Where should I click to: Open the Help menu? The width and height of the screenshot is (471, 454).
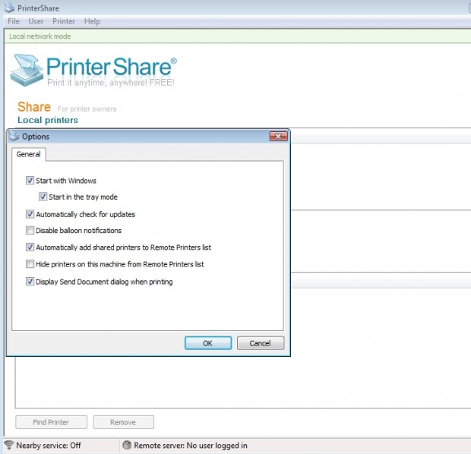[x=92, y=21]
